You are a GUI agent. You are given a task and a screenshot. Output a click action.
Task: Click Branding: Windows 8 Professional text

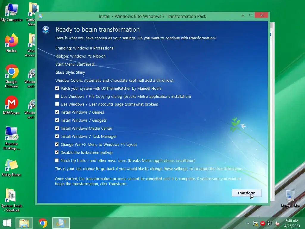click(x=85, y=48)
